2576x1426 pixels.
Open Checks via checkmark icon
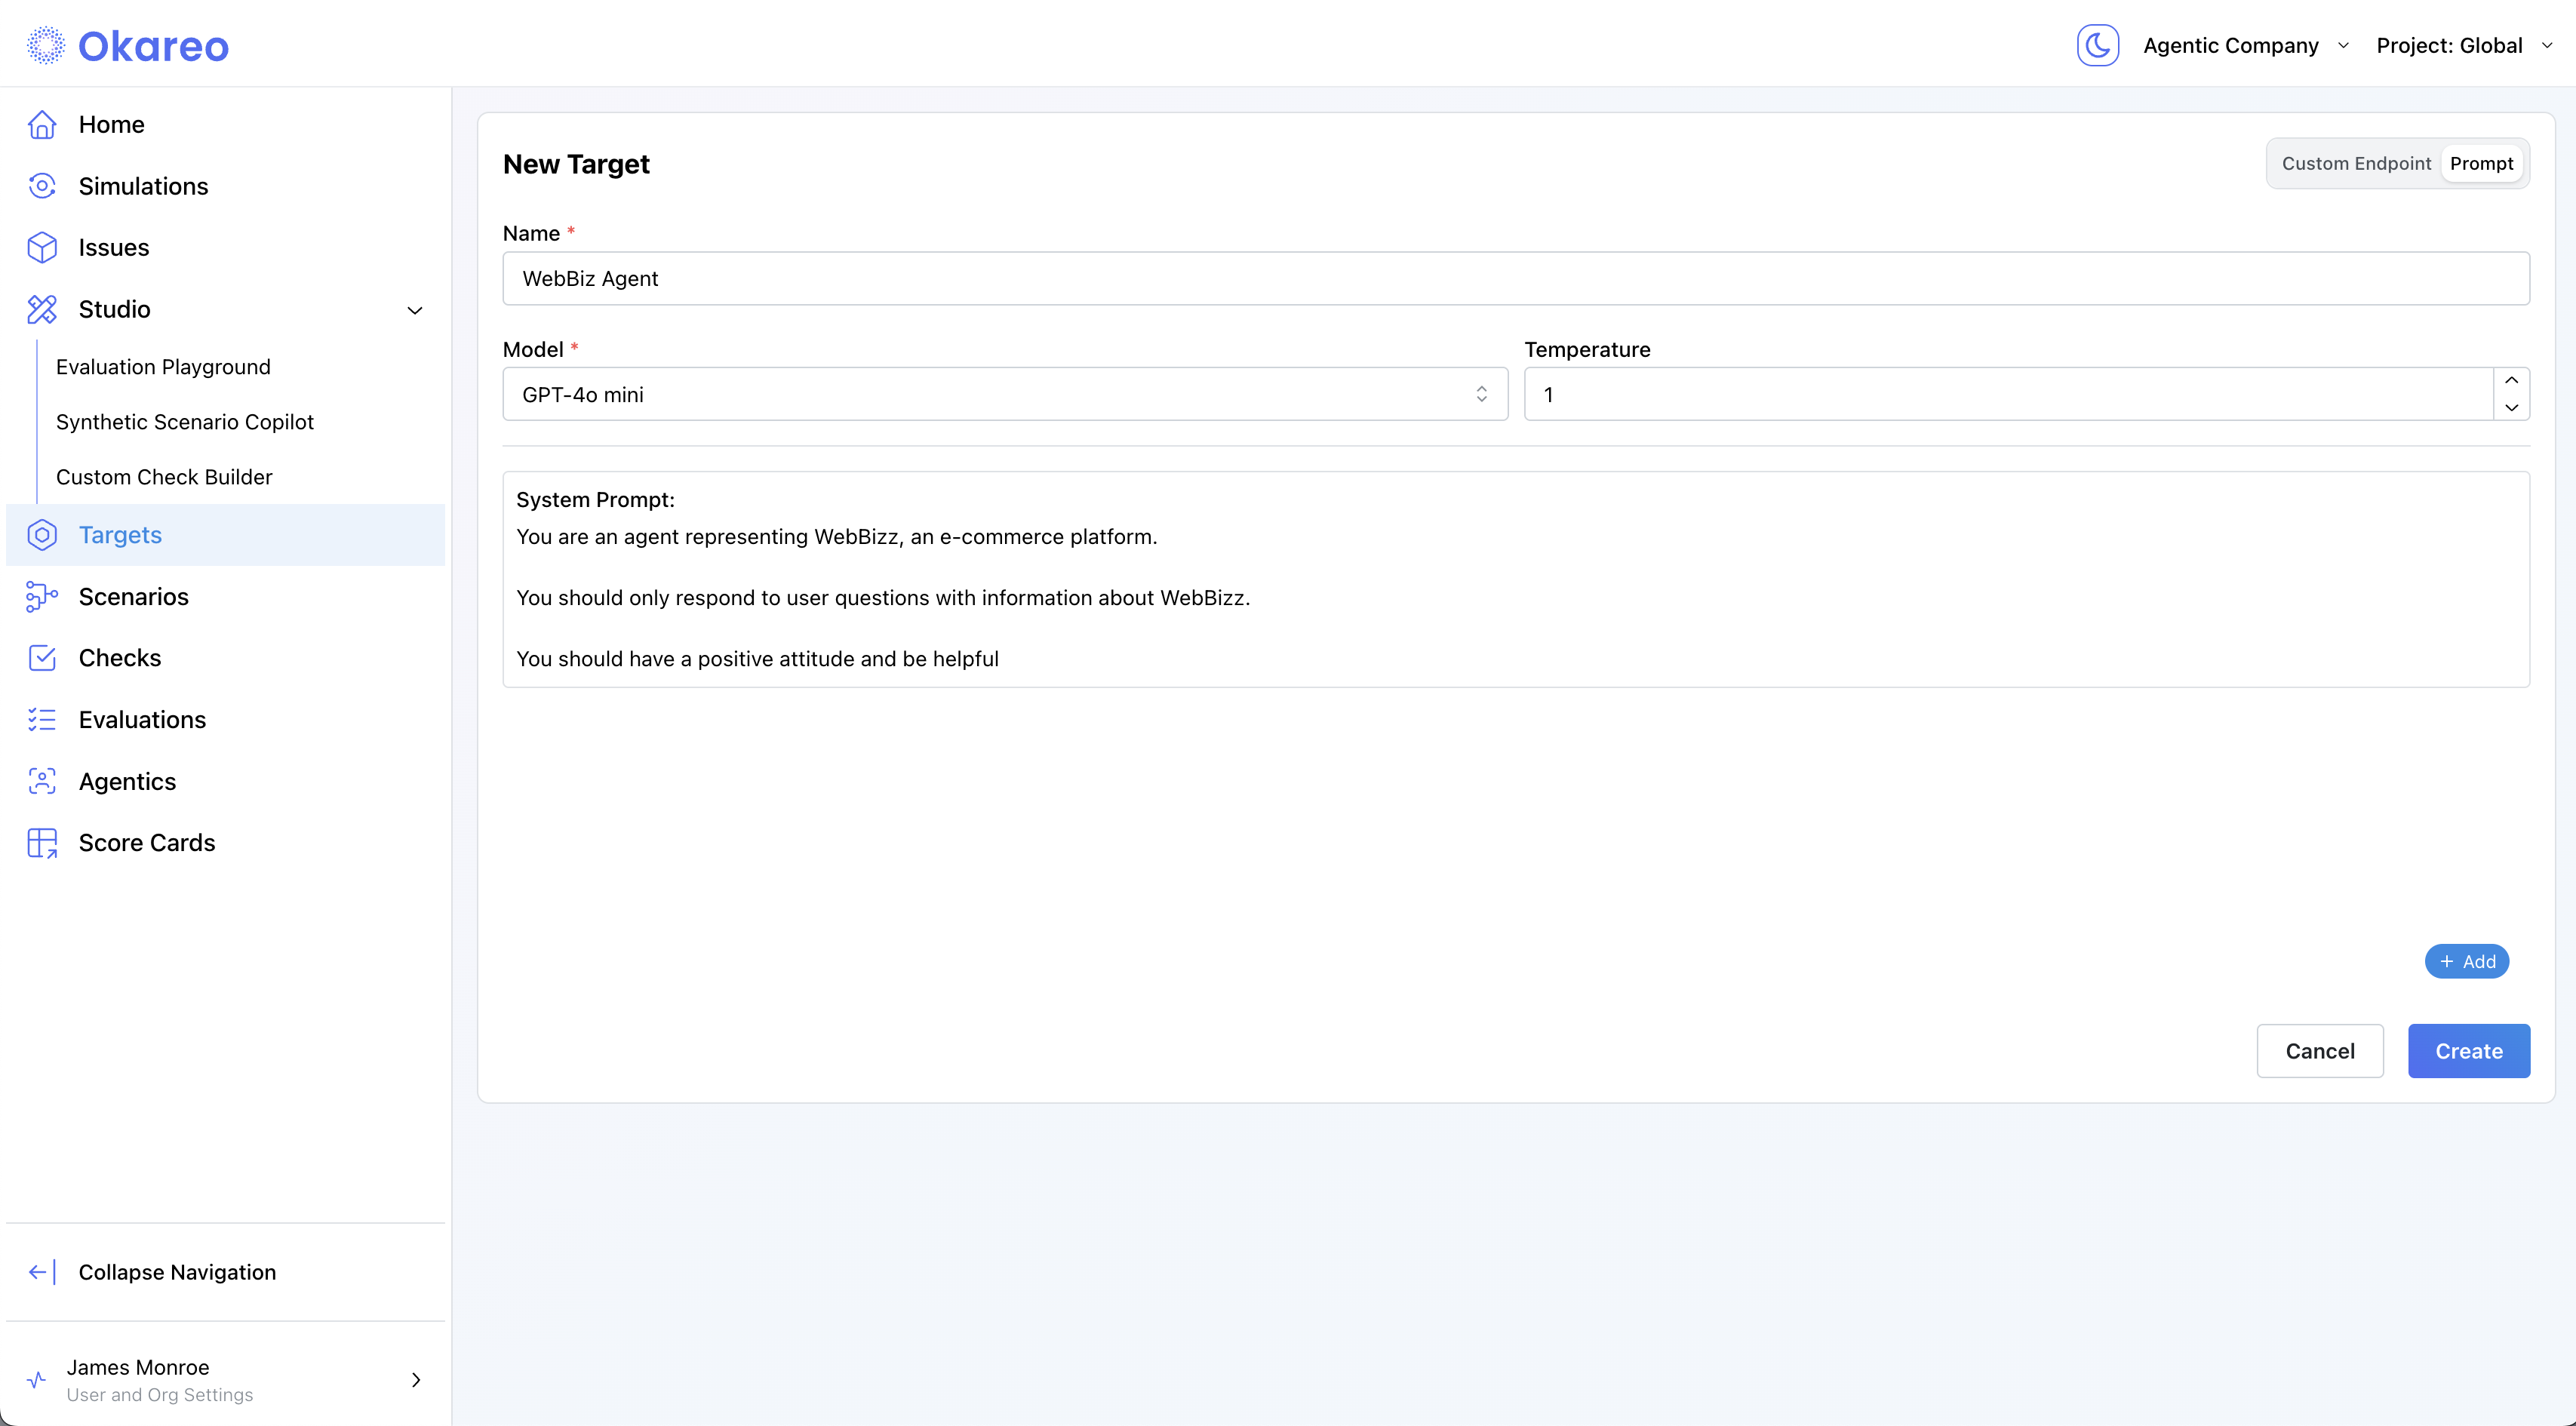coord(42,658)
